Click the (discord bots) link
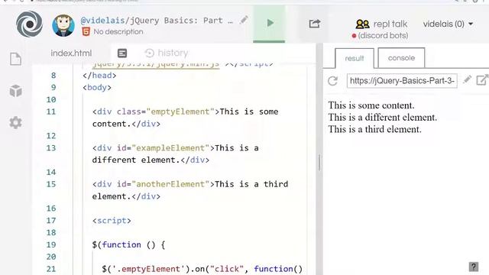The height and width of the screenshot is (275, 489). point(383,36)
